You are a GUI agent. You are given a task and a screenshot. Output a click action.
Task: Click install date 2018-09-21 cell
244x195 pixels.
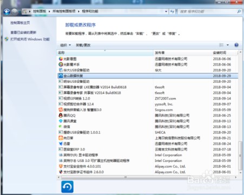(222, 138)
